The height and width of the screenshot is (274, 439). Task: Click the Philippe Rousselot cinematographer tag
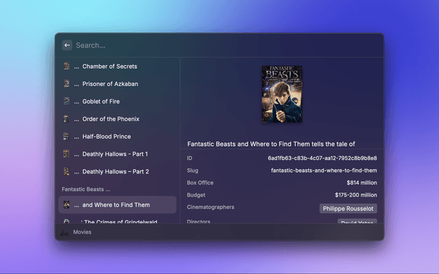click(x=348, y=208)
